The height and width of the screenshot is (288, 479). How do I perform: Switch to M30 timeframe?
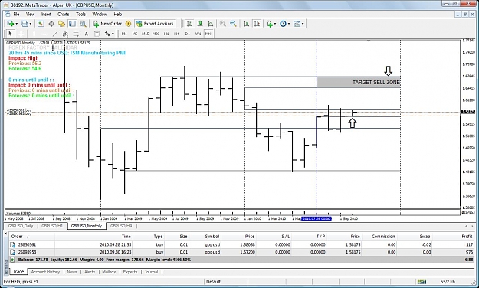tap(156, 34)
